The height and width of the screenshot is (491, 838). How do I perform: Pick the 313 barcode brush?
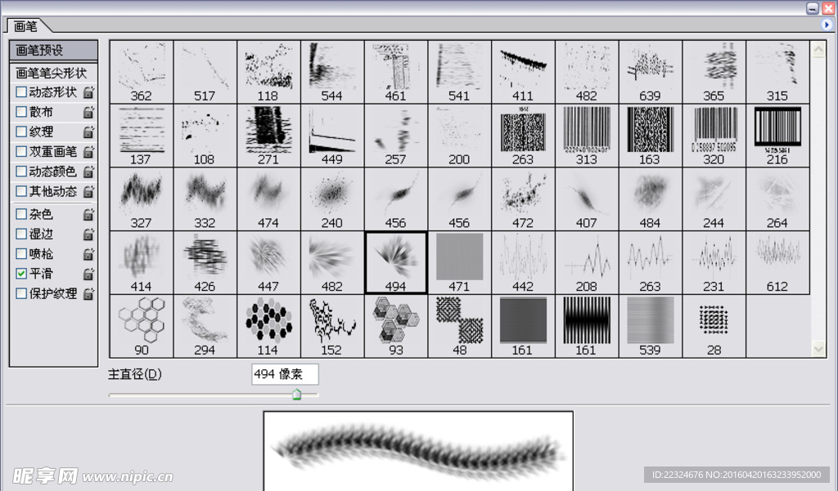(x=586, y=136)
